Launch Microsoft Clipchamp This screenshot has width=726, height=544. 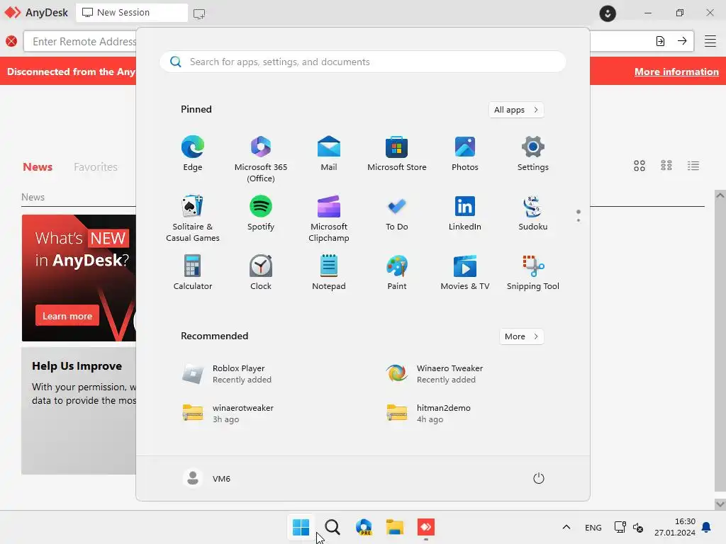tap(329, 218)
